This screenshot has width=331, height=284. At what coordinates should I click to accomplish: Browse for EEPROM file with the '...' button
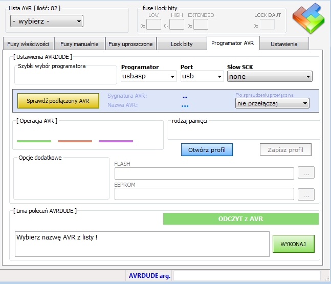coord(306,194)
